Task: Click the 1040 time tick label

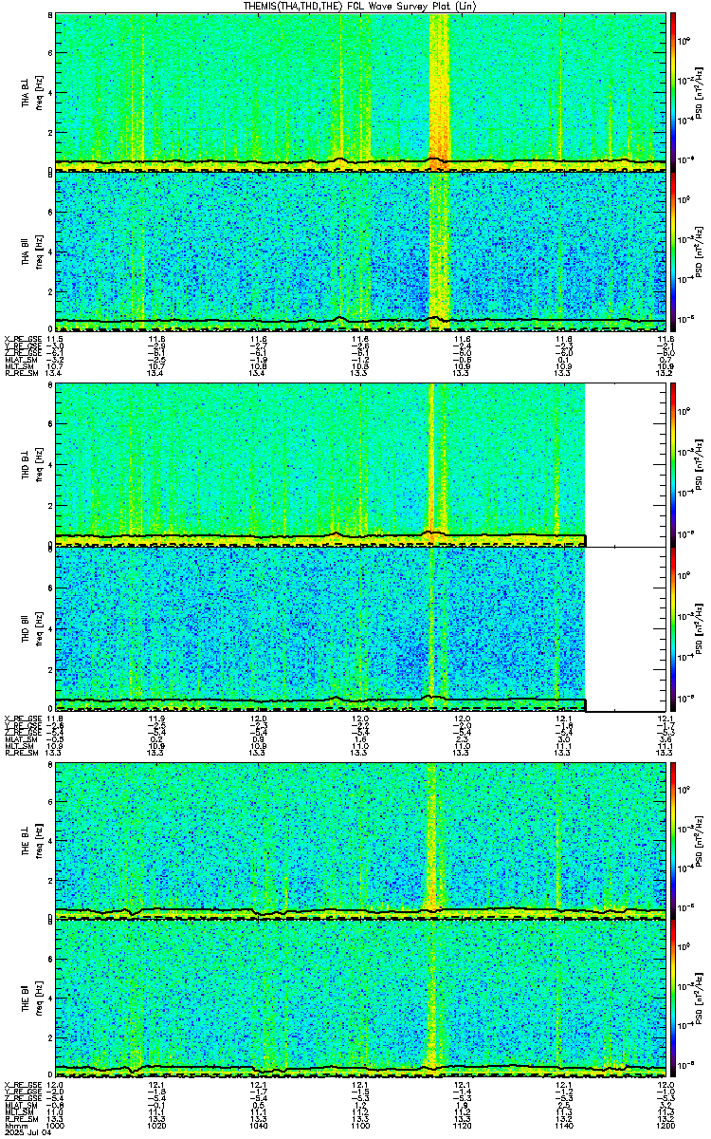Action: click(x=258, y=1126)
